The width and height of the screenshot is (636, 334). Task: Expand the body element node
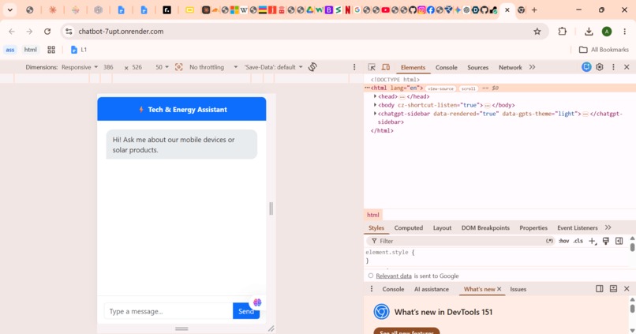pyautogui.click(x=375, y=105)
